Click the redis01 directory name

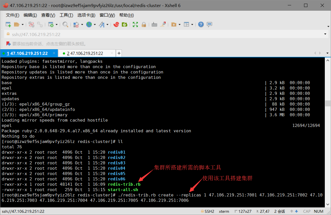click(x=117, y=152)
